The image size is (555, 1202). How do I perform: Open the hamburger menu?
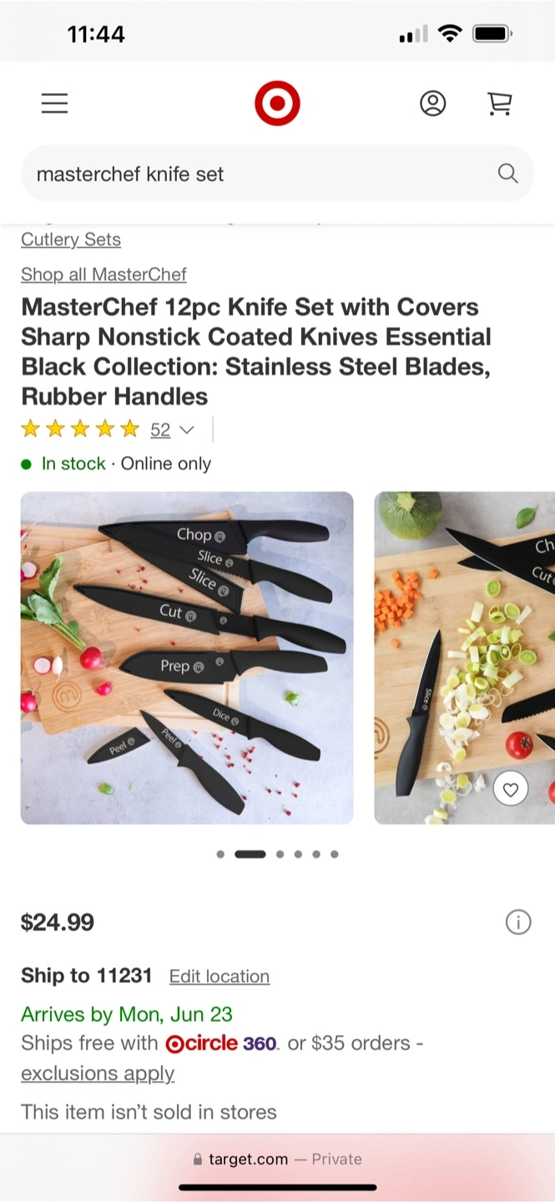click(54, 104)
